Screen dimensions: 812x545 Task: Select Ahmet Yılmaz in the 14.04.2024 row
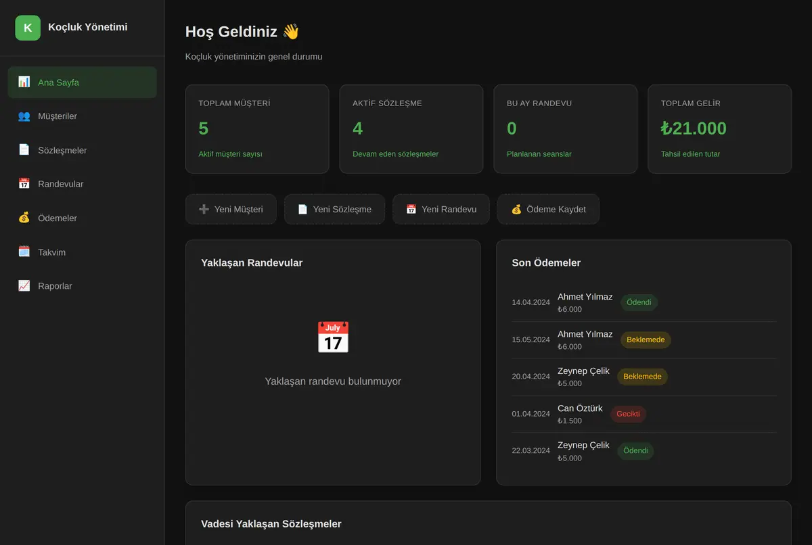[585, 297]
